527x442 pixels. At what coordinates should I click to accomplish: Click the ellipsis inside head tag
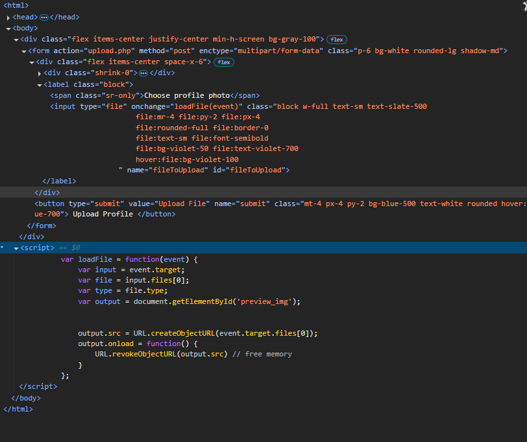point(44,17)
